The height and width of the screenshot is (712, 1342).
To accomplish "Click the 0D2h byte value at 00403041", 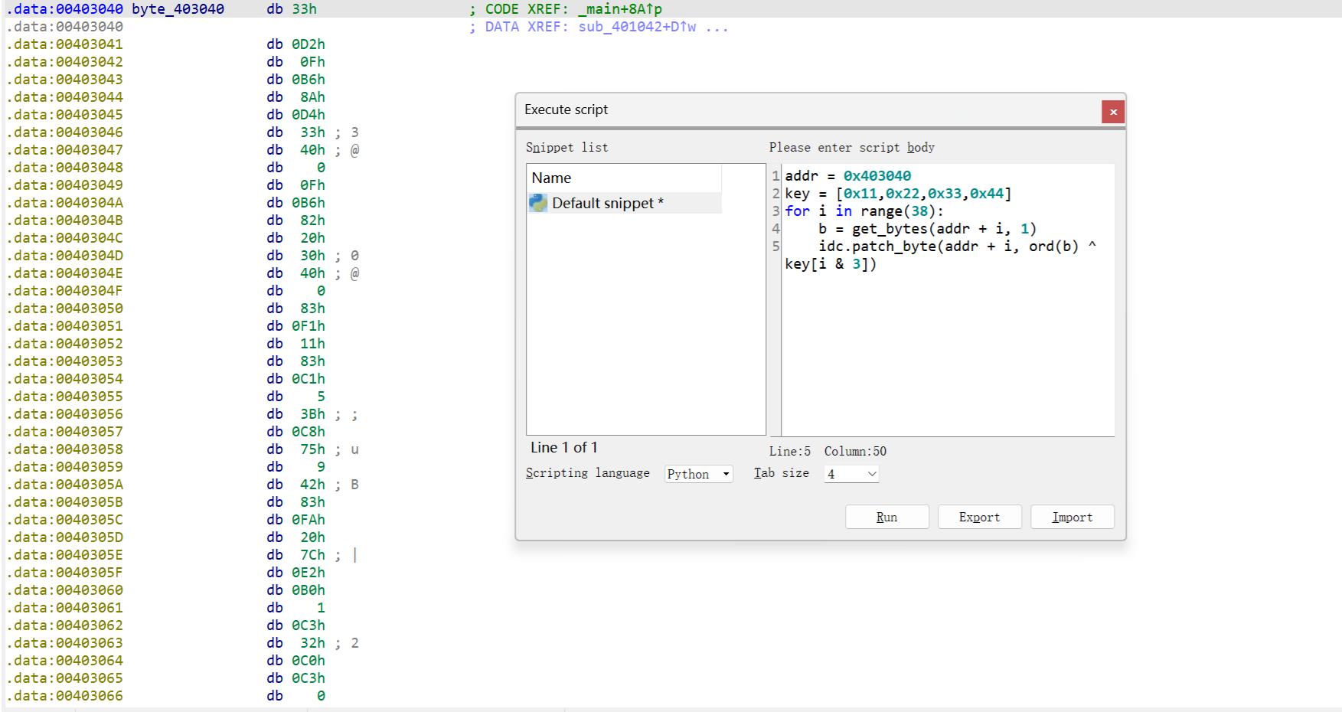I will 308,44.
